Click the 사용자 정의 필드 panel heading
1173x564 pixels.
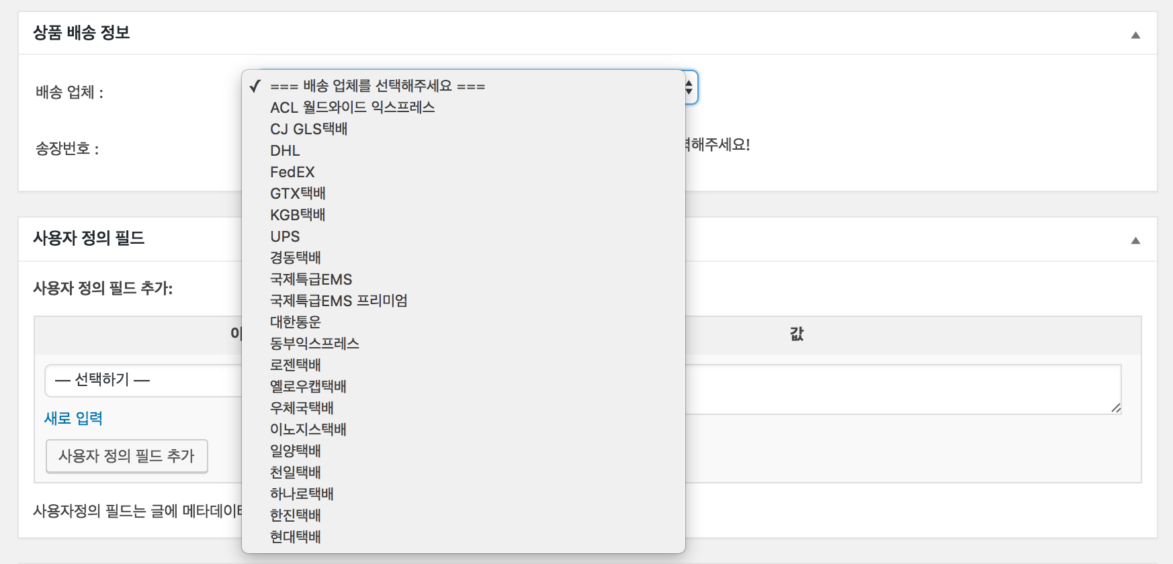tap(89, 238)
